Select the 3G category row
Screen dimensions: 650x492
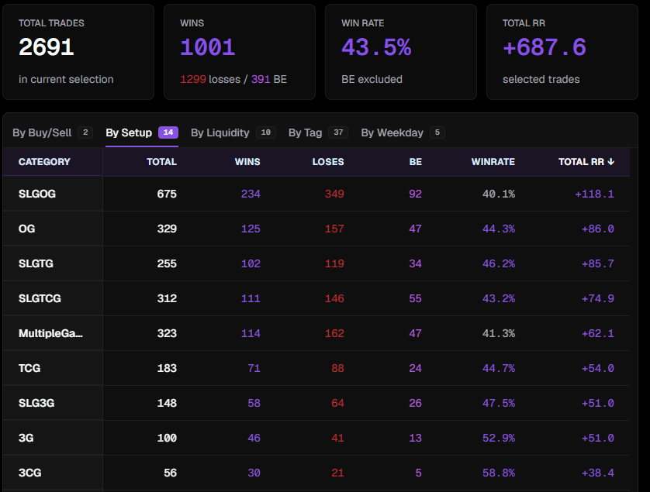316,438
